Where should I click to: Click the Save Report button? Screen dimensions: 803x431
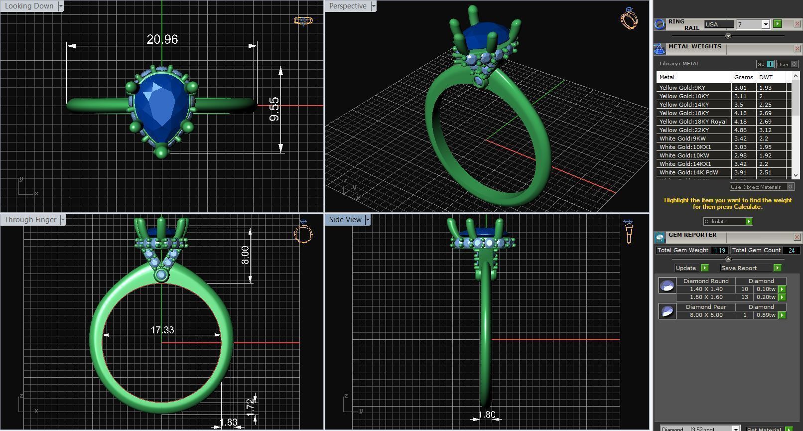point(746,268)
